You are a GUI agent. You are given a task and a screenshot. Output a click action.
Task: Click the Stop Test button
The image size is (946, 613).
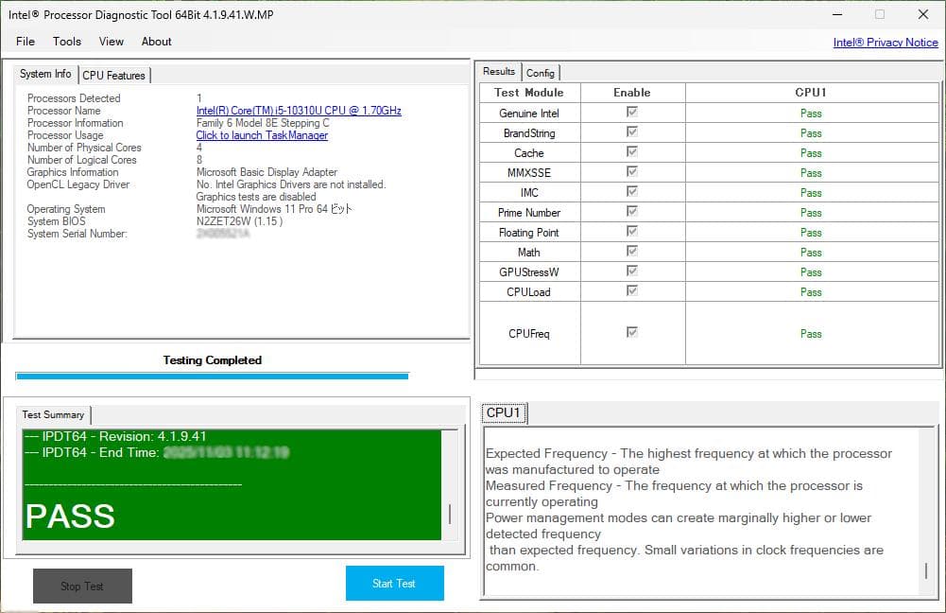click(x=82, y=586)
